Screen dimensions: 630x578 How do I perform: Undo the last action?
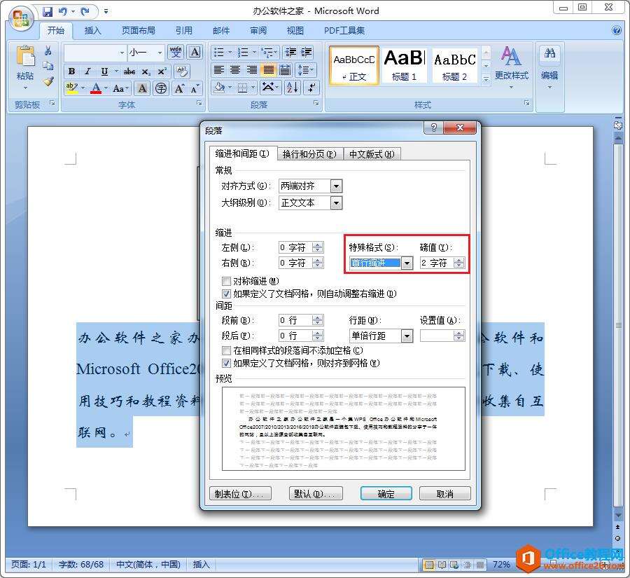[x=63, y=11]
